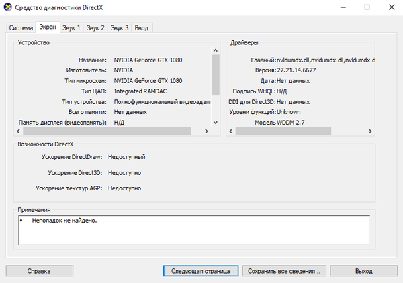Click the Главный driver value nvldumdx.dll

coord(326,60)
